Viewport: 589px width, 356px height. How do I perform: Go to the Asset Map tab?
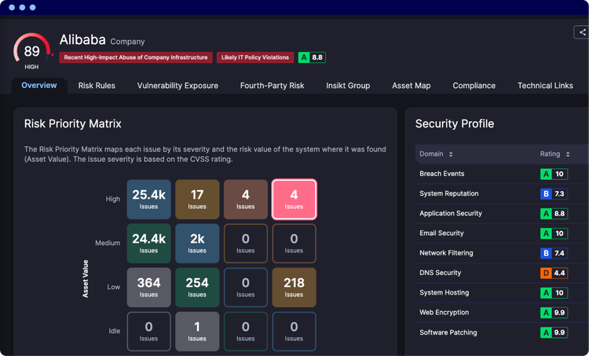tap(411, 86)
